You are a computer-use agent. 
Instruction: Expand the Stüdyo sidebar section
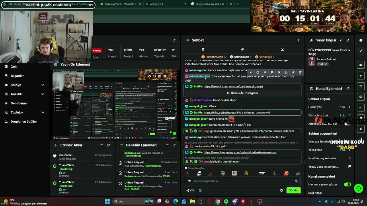coord(43,85)
